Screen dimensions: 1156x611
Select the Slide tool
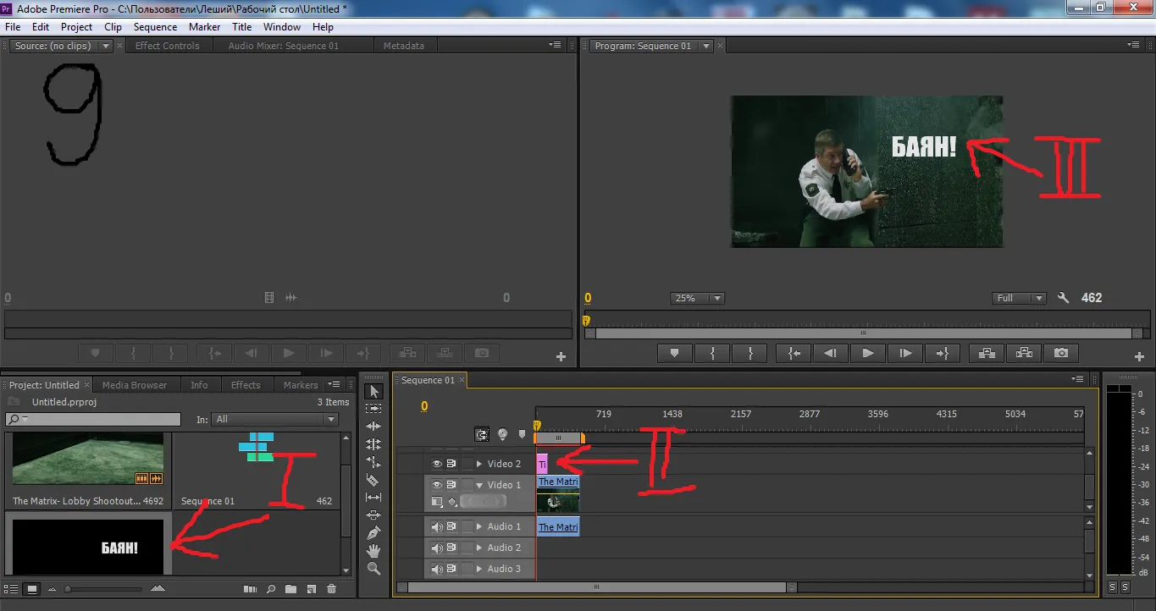[x=374, y=515]
